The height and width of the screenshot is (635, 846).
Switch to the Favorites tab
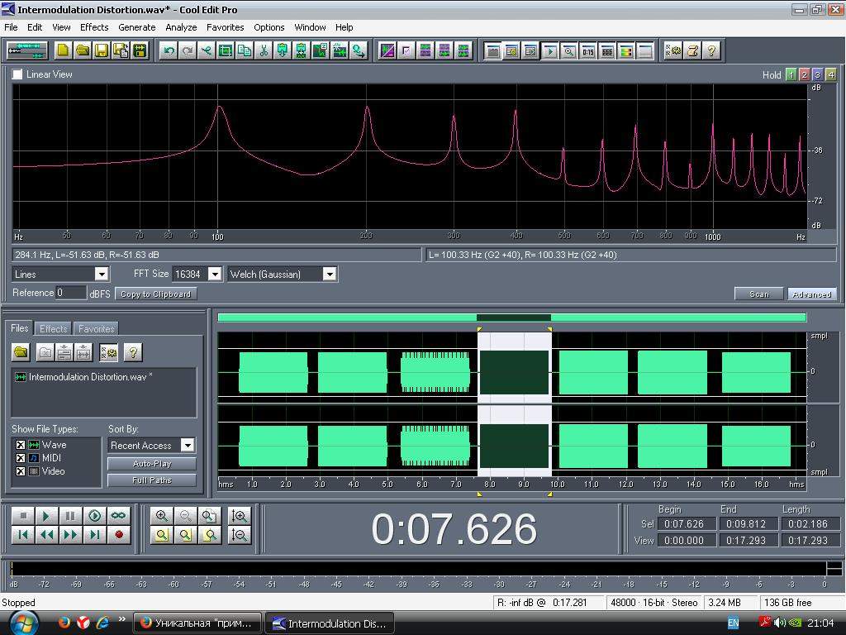pyautogui.click(x=96, y=328)
